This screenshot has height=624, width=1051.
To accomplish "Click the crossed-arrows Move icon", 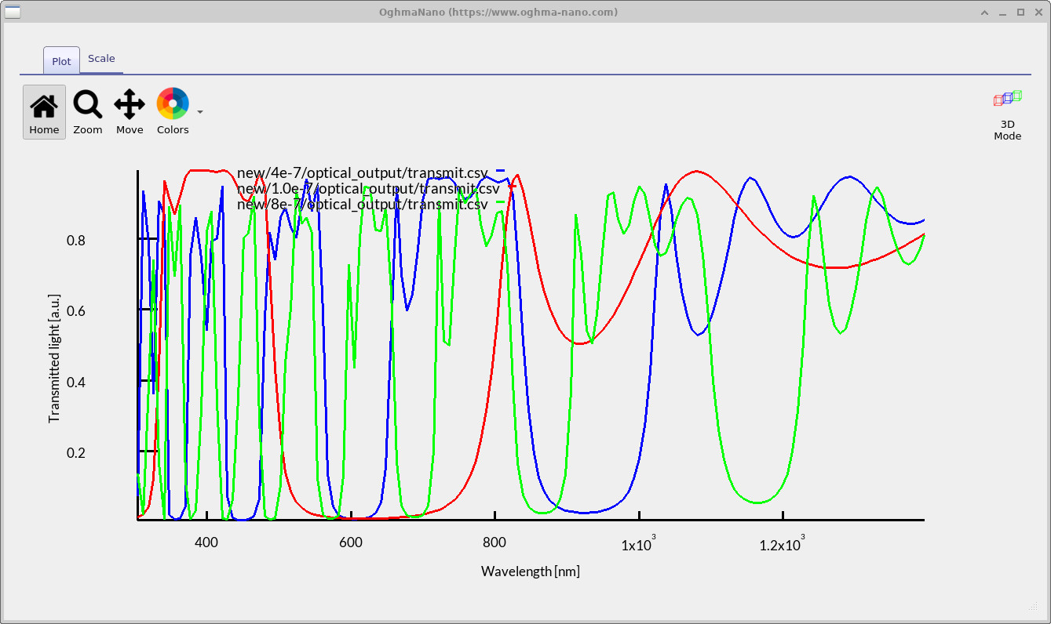I will coord(129,103).
